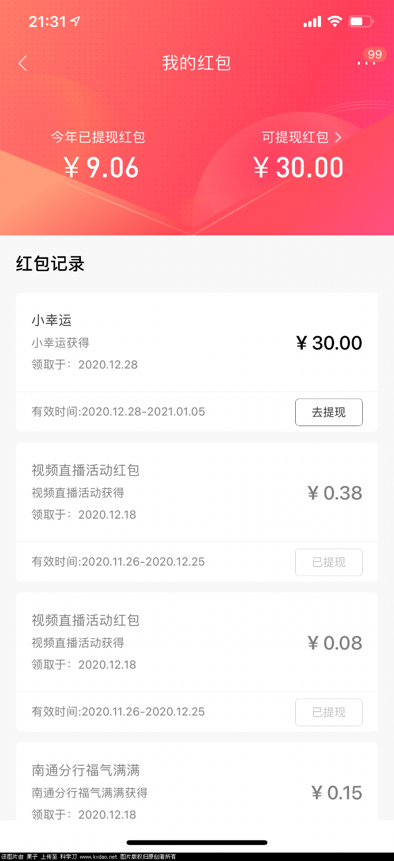Screen dimensions: 394x861
Task: Tap the Wi-Fi status icon
Action: click(335, 21)
